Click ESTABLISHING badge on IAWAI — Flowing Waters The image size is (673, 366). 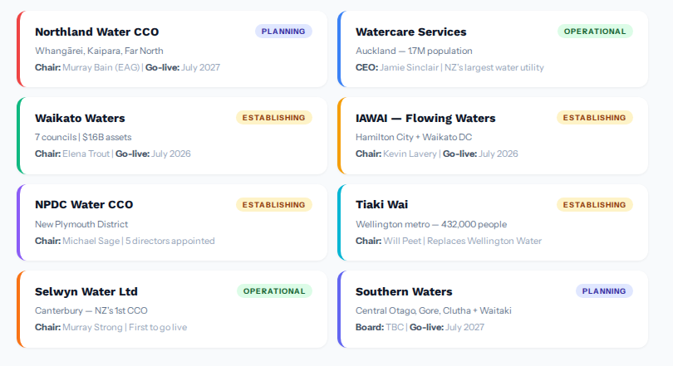click(594, 118)
